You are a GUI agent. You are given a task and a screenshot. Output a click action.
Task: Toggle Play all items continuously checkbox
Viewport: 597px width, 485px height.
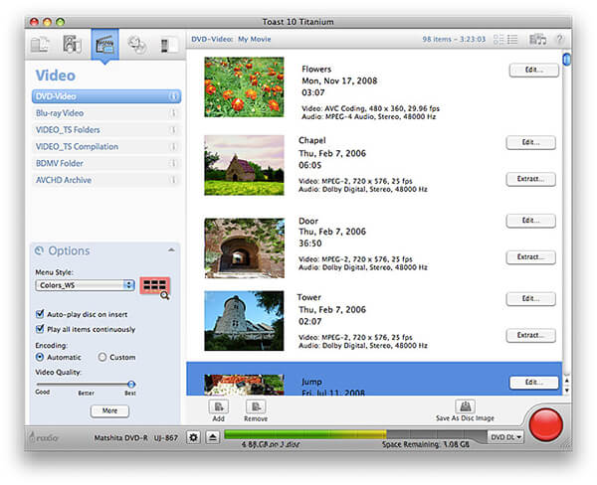[40, 329]
